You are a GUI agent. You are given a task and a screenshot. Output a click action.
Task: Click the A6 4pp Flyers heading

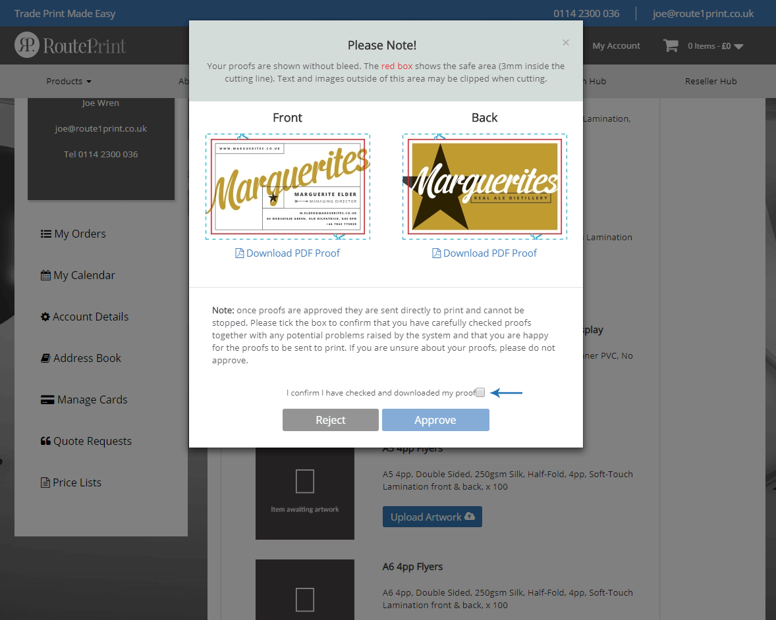pos(412,567)
